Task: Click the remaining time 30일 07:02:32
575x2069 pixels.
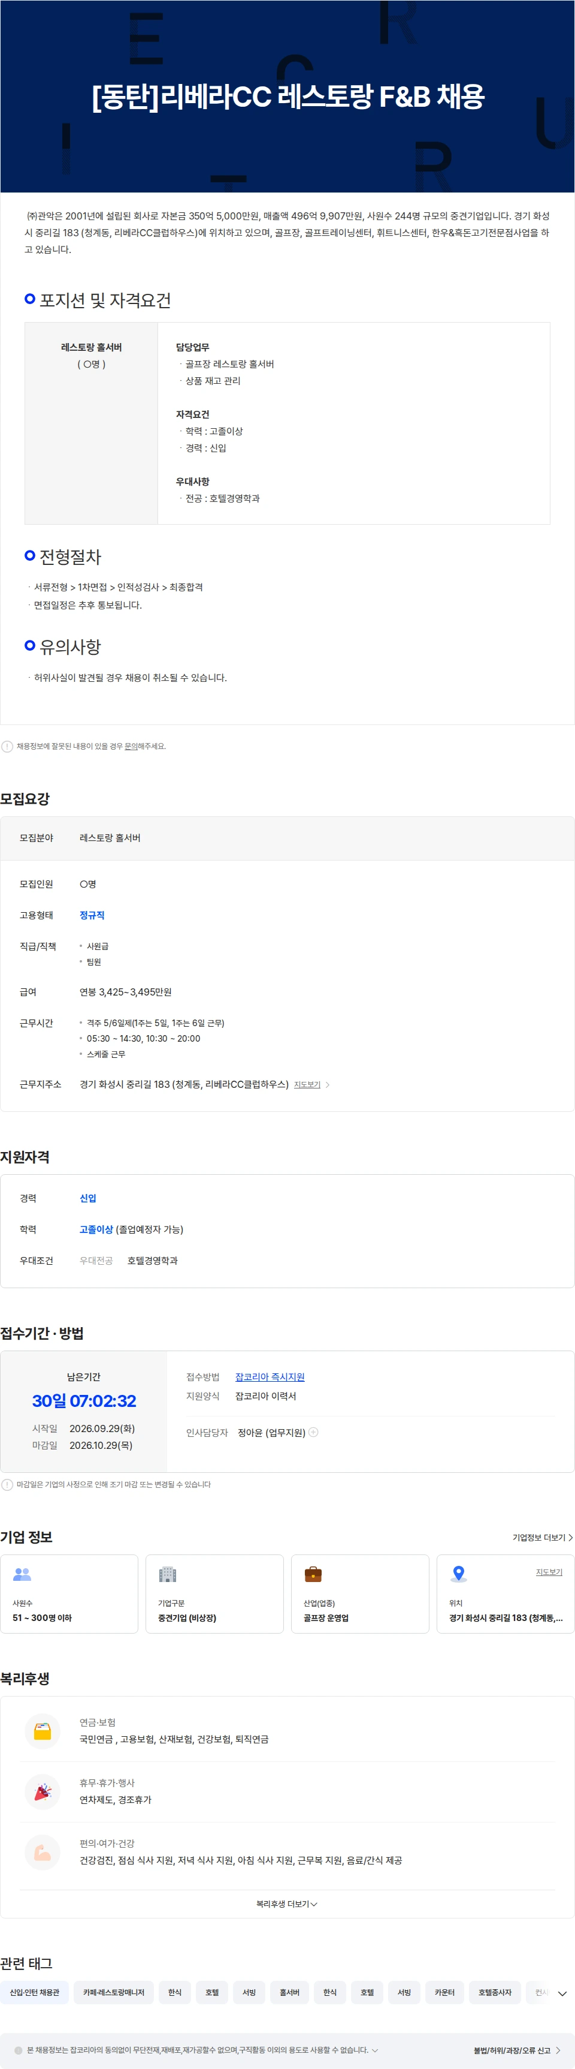Action: [x=84, y=1402]
